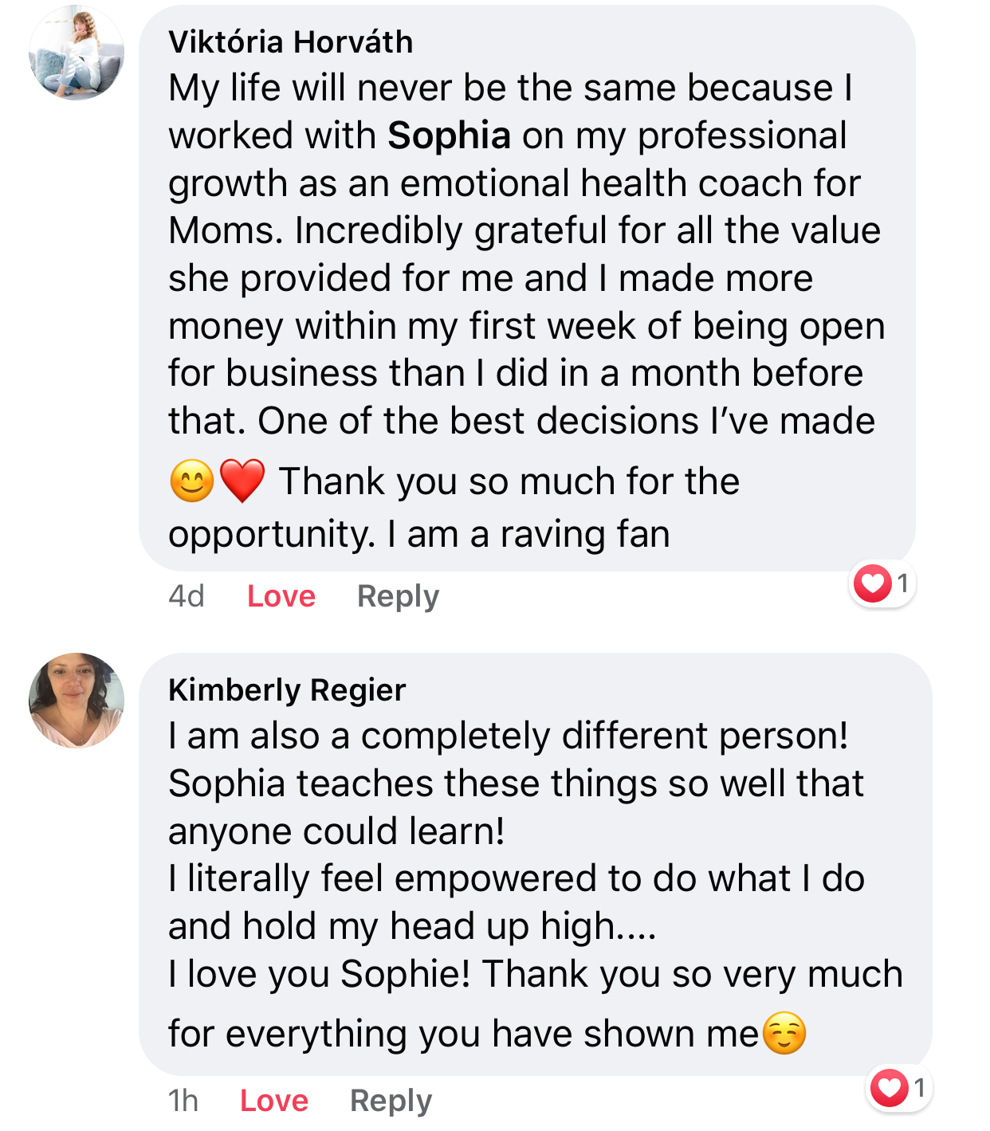Image resolution: width=990 pixels, height=1131 pixels.
Task: Click the 1h timestamp
Action: (183, 1101)
